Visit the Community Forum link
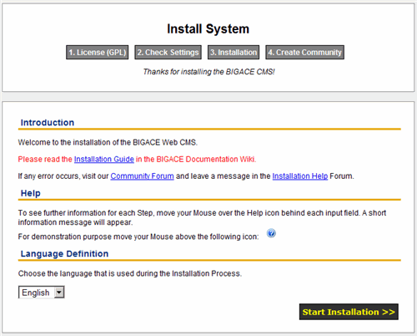 pos(142,176)
